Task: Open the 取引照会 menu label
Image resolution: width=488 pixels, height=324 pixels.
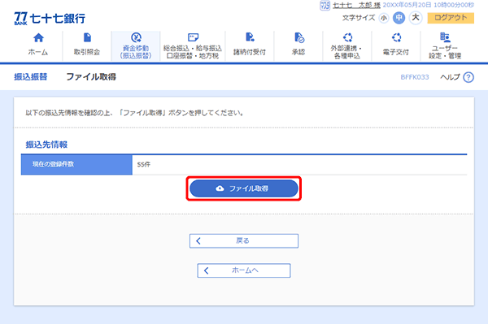Action: tap(87, 52)
